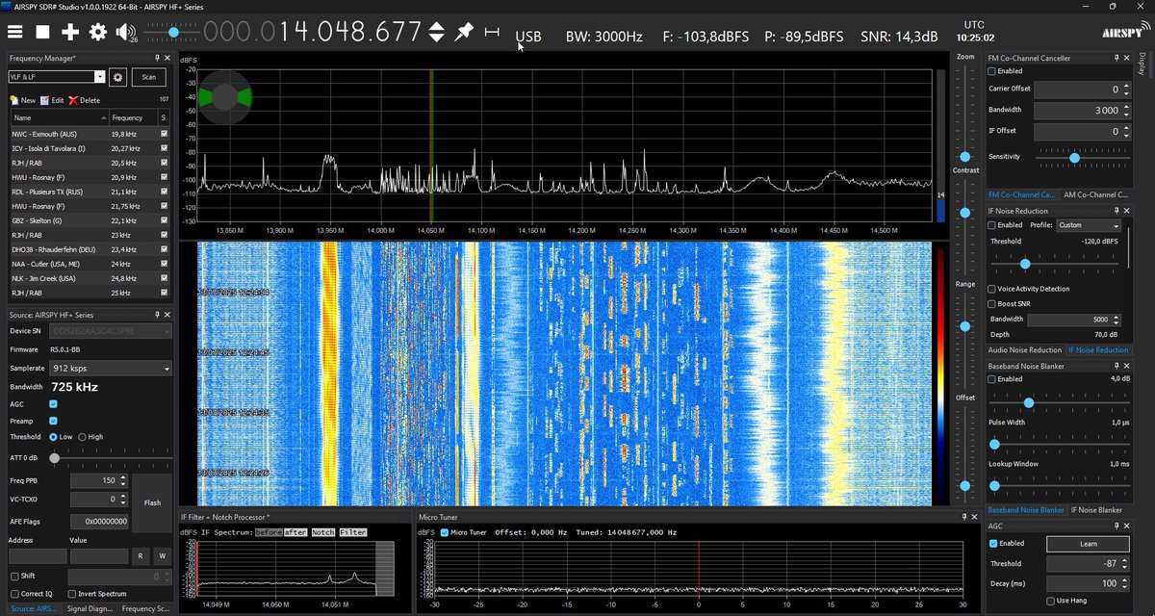The image size is (1155, 616).
Task: Click the New entry icon in Frequency Manager
Action: click(14, 100)
